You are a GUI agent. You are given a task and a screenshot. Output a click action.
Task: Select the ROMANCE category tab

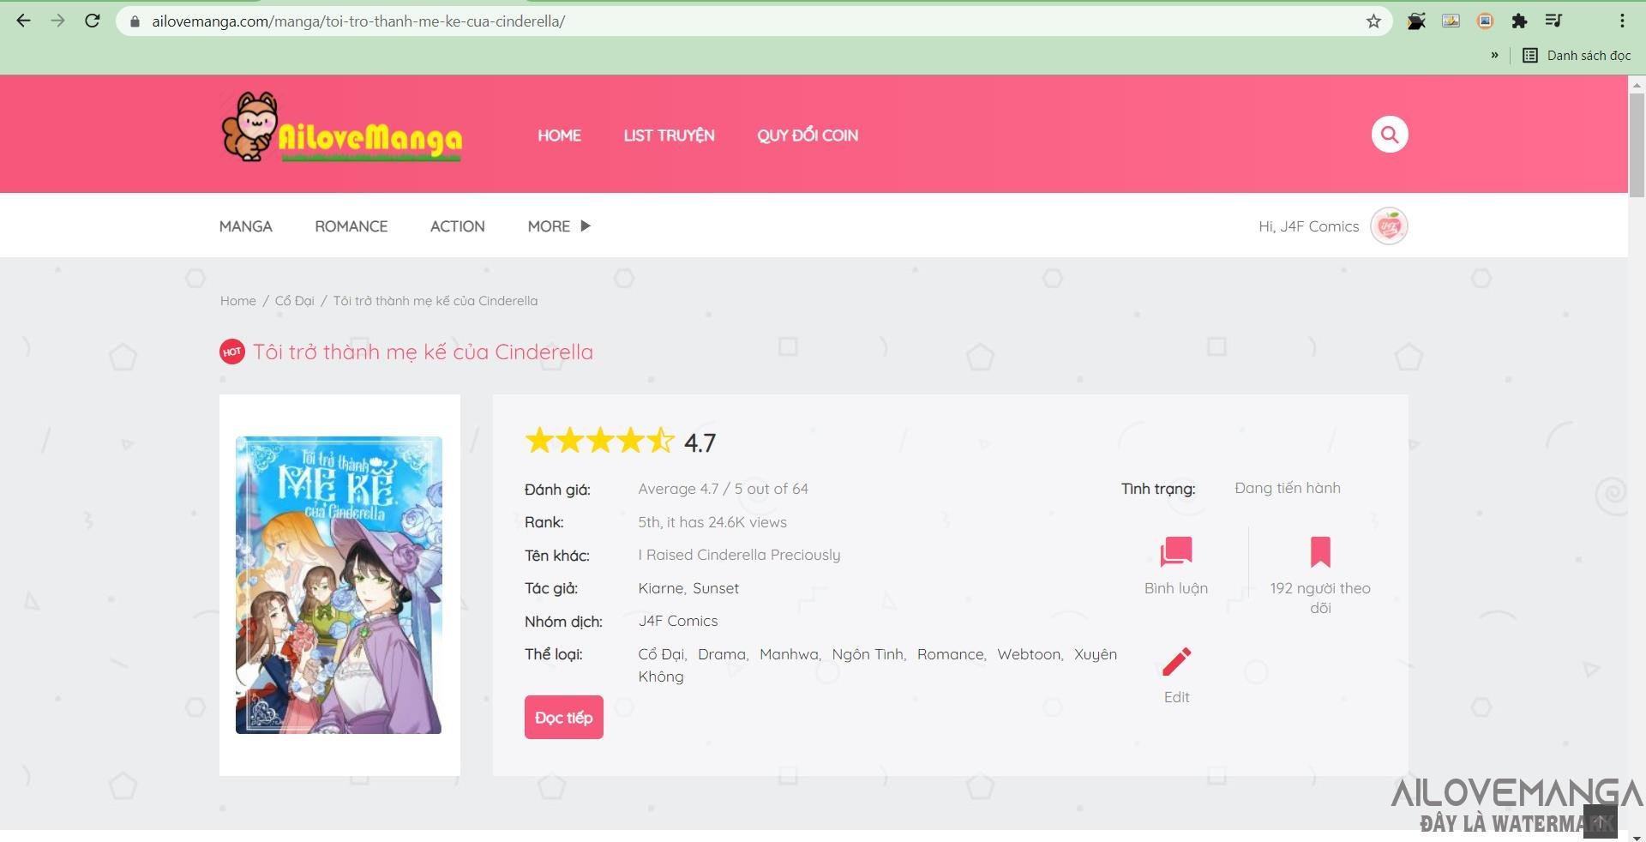pyautogui.click(x=351, y=226)
